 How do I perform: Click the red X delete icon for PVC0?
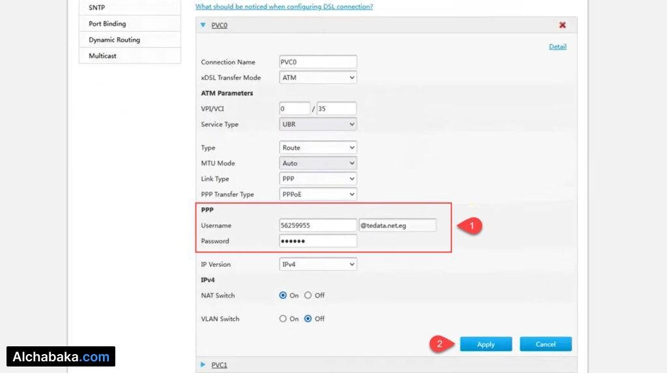pos(562,25)
